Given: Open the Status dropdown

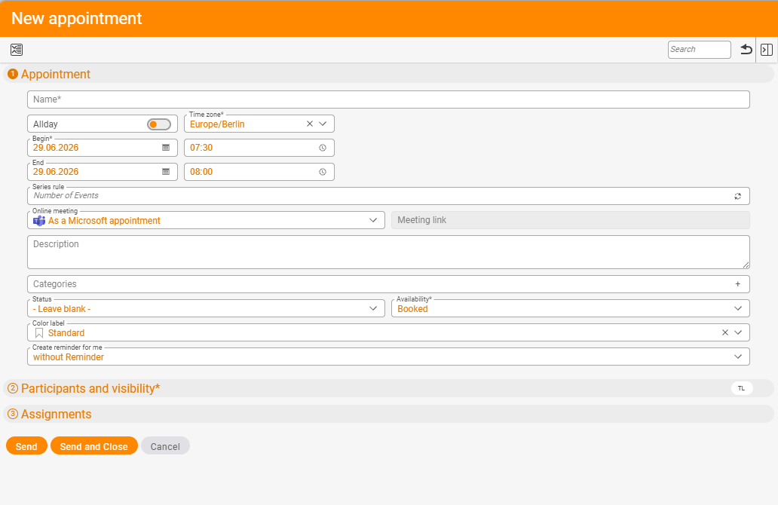Looking at the screenshot, I should 373,308.
